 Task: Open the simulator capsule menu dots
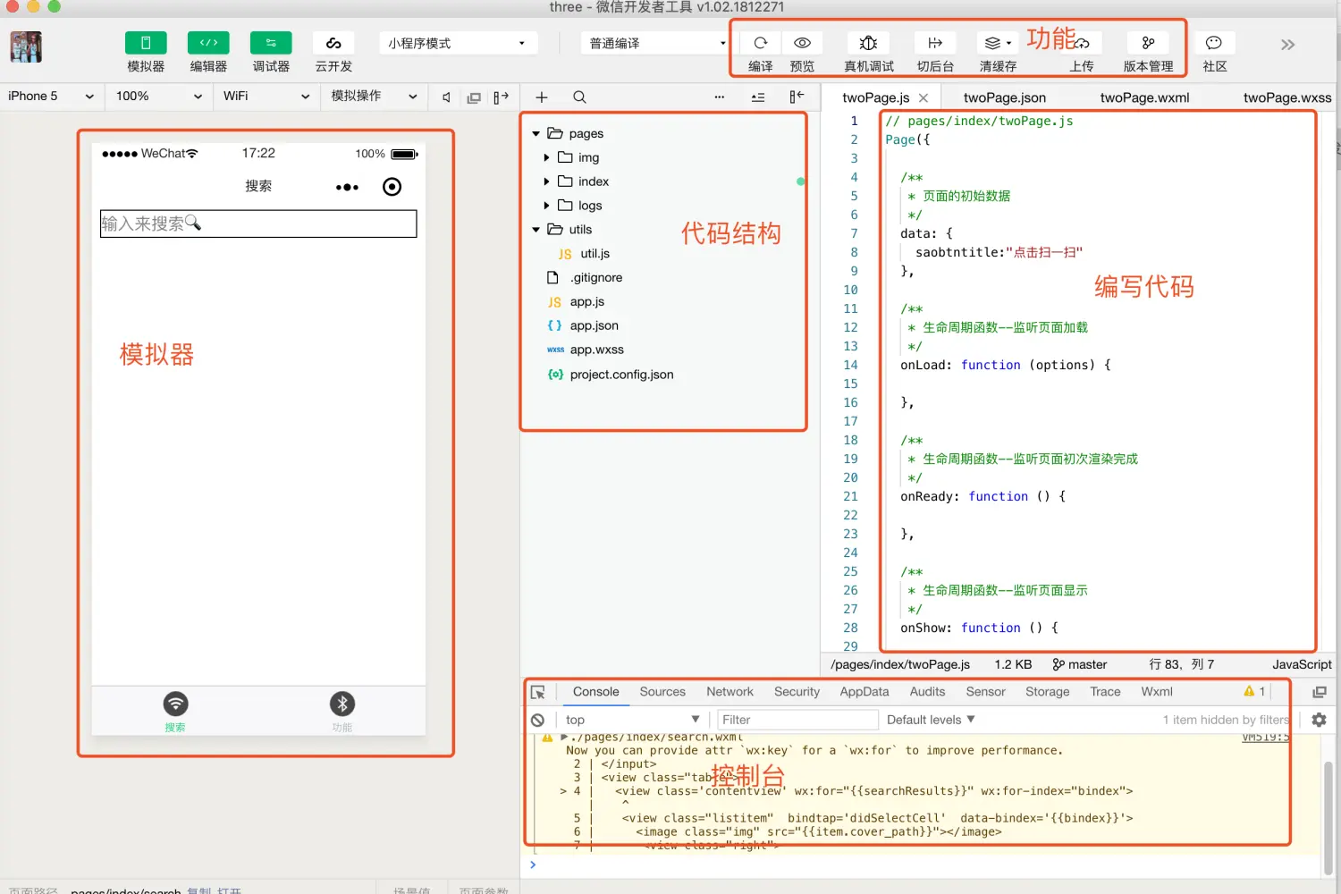pos(347,187)
